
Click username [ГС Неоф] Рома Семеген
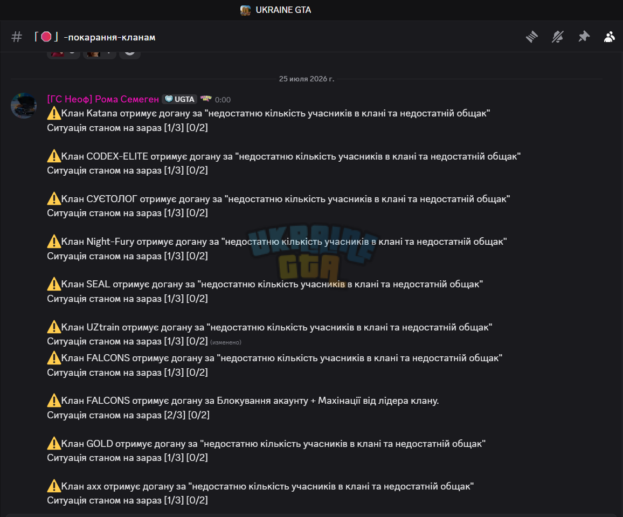(x=103, y=99)
